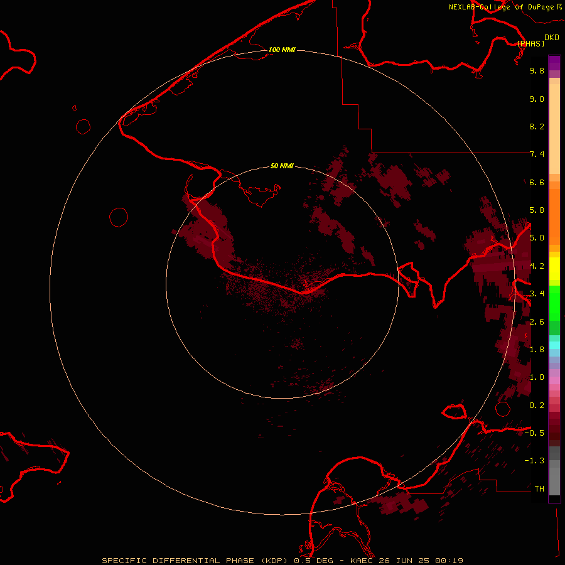This screenshot has height=565, width=565.
Task: Select the light peach colorbar segment
Action: (x=554, y=129)
